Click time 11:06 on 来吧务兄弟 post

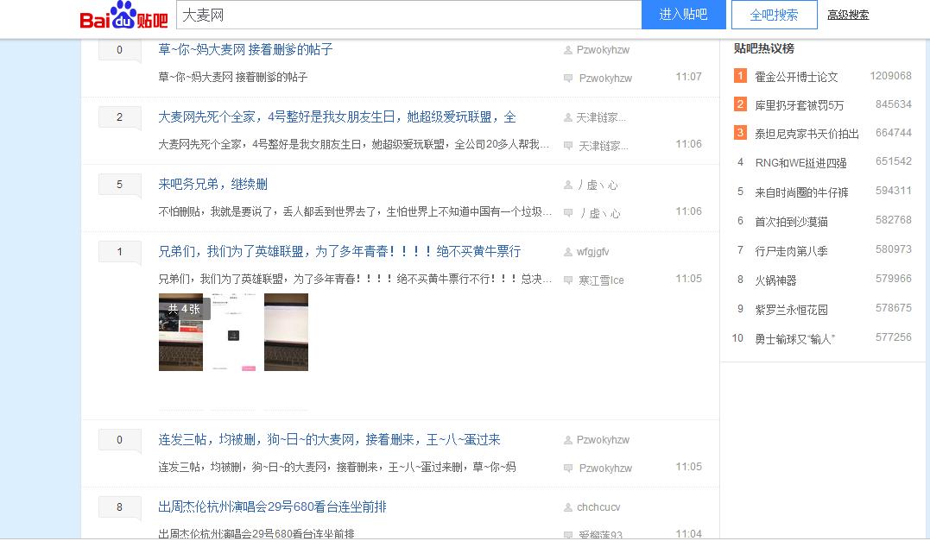coord(688,211)
